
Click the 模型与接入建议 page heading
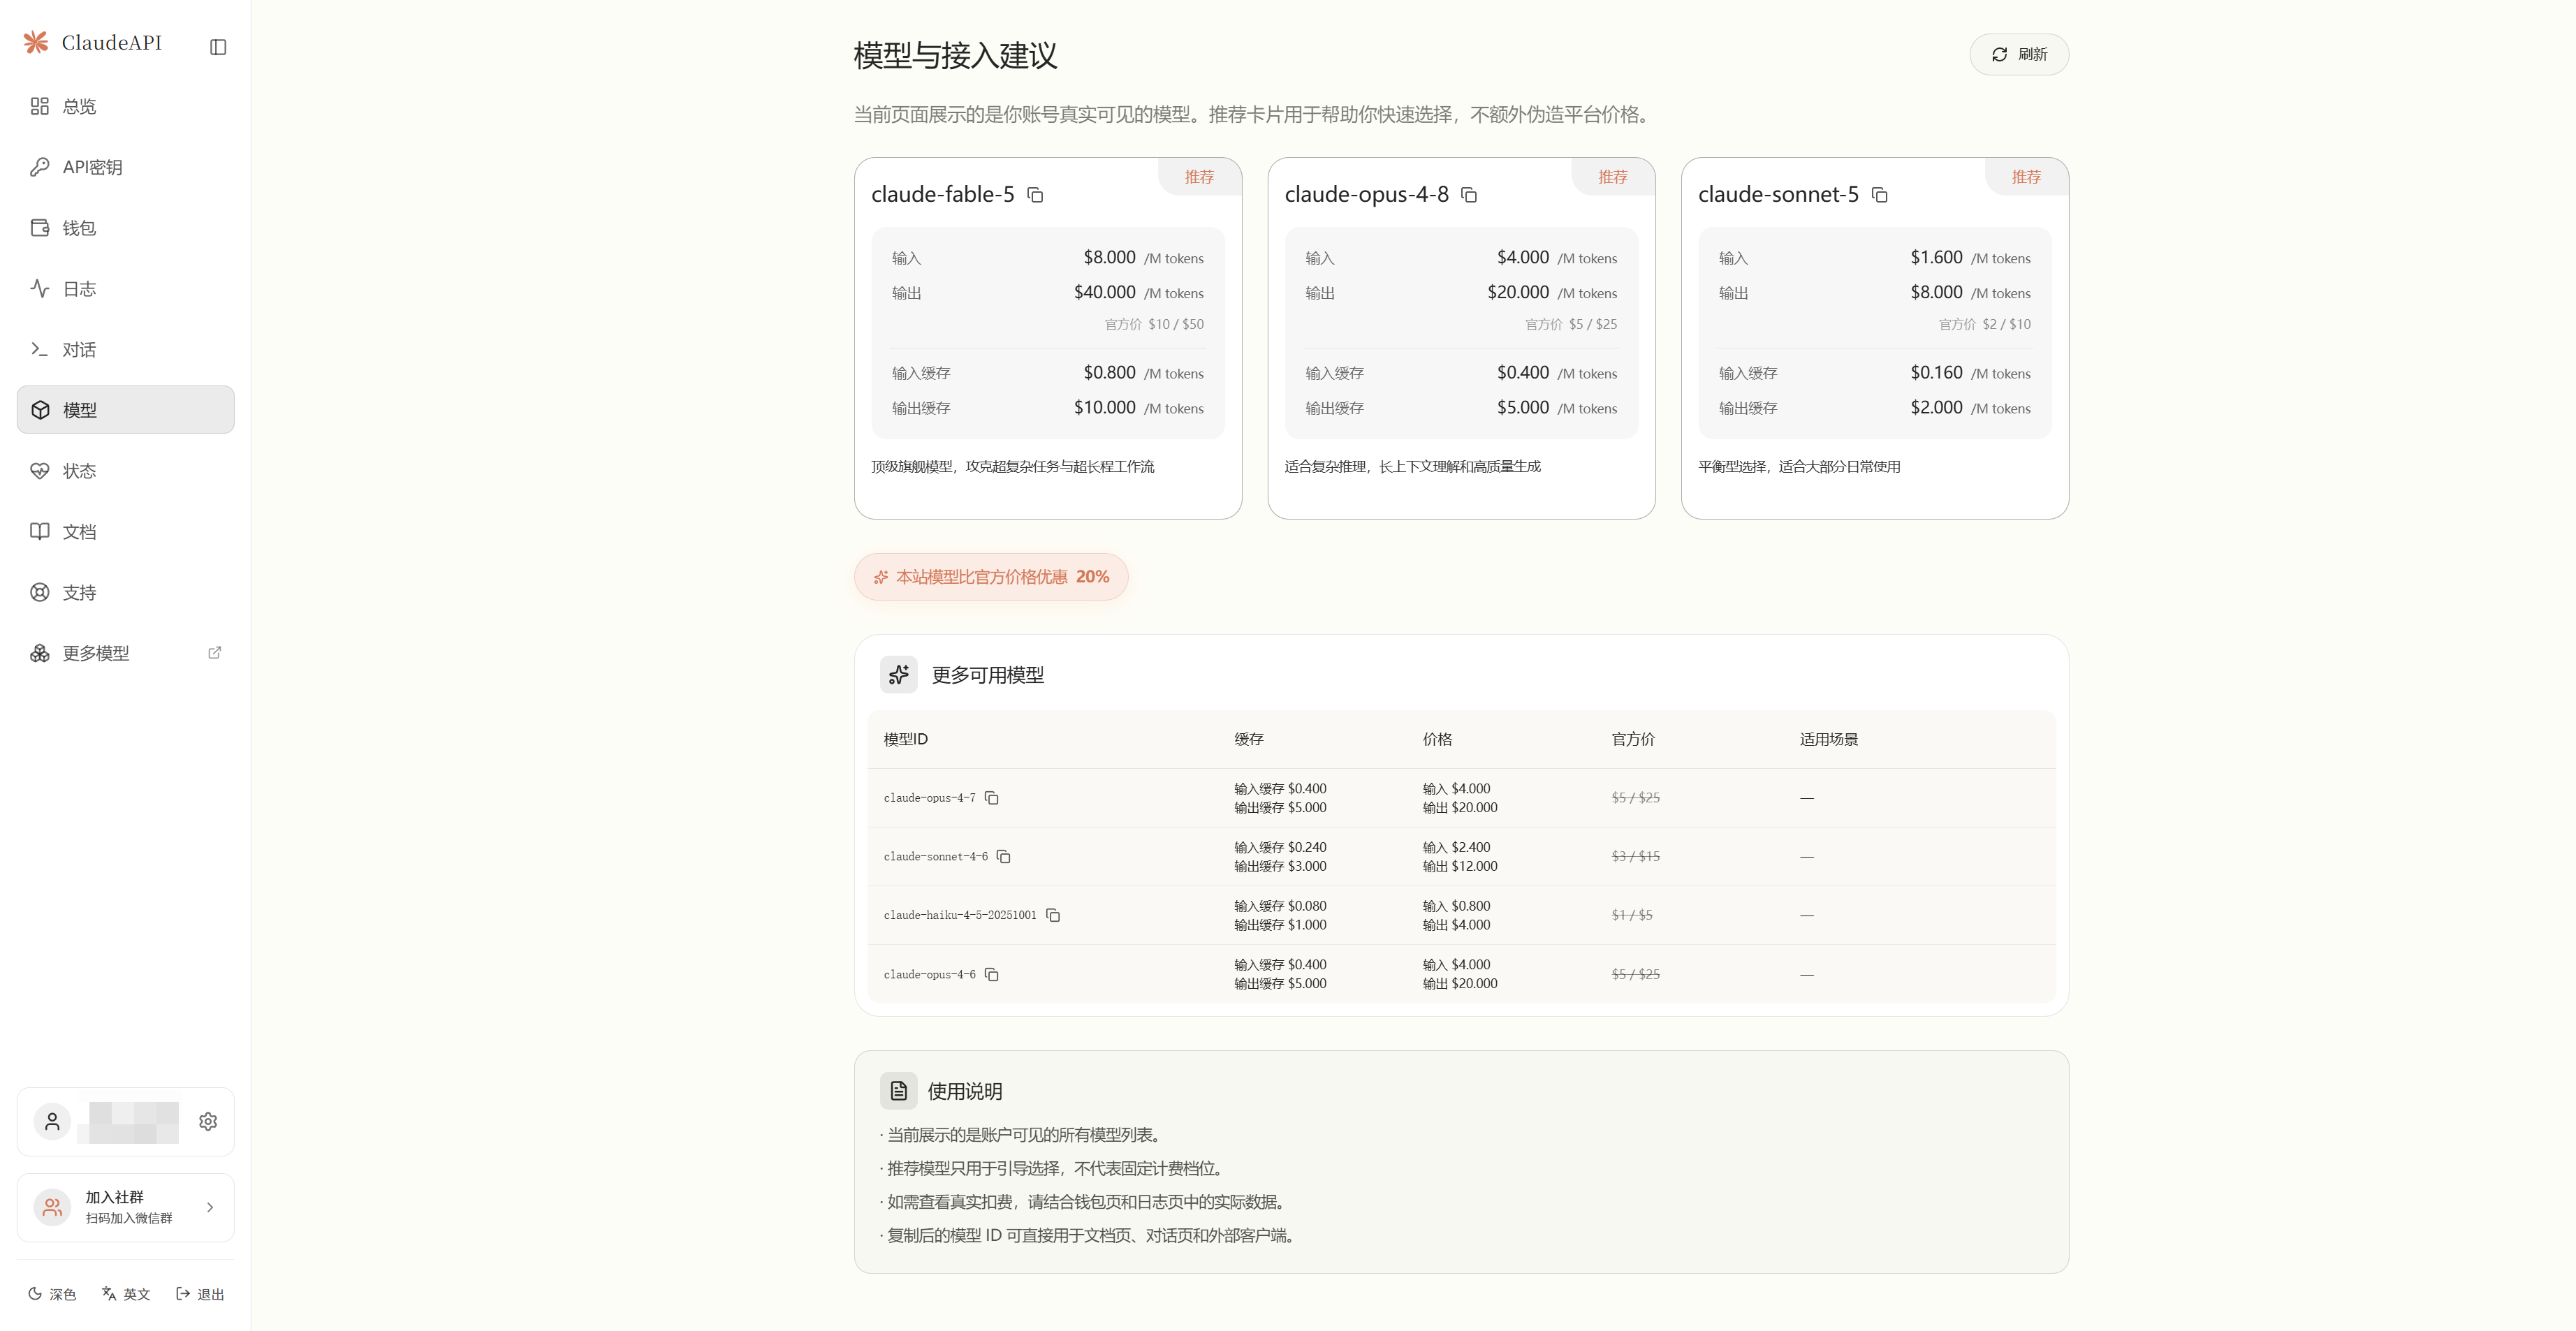tap(955, 55)
